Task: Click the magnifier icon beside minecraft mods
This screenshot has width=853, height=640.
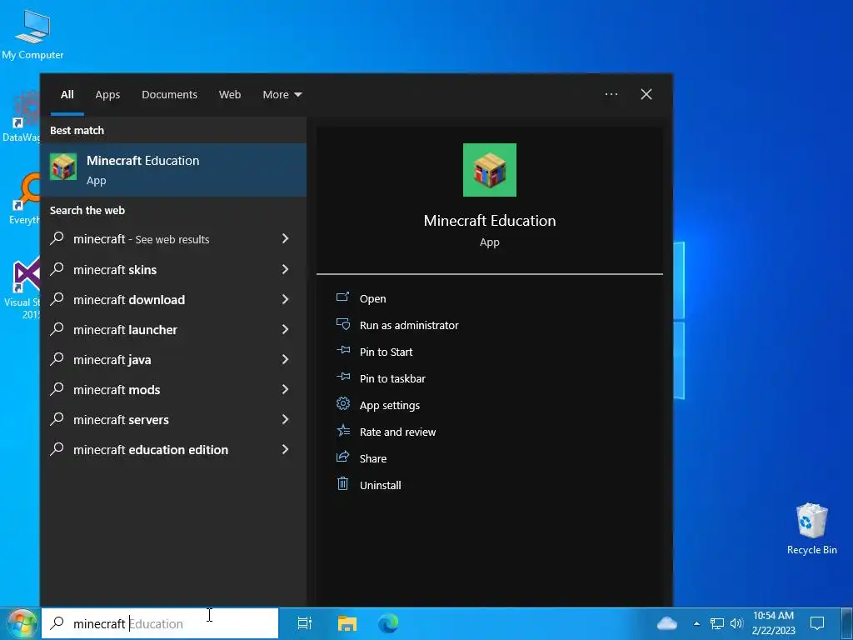Action: coord(57,388)
